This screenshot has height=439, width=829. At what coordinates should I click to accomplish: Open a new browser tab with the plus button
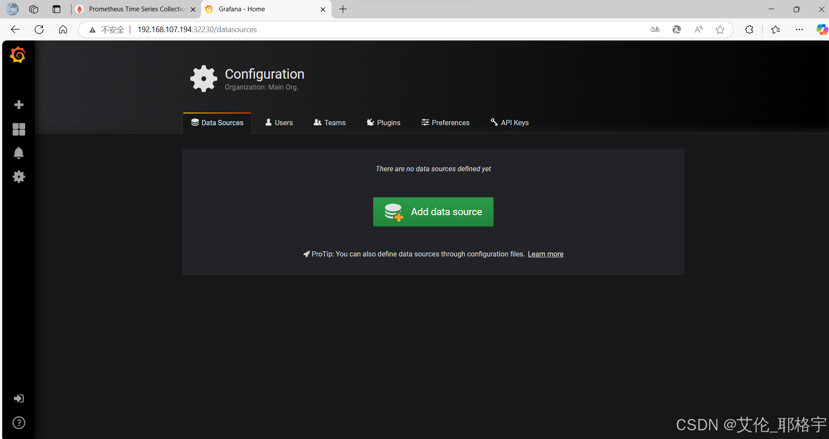(x=343, y=9)
